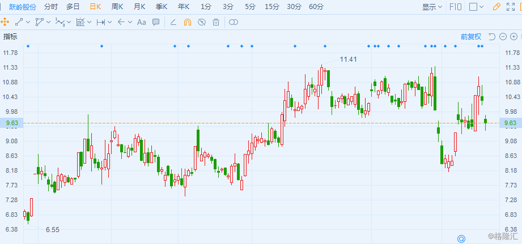Open the 显示 display dropdown
The height and width of the screenshot is (244, 522).
pos(432,7)
